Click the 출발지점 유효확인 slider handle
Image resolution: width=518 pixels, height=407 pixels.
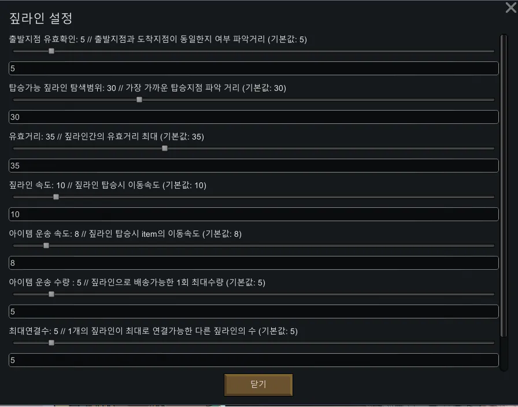[51, 51]
